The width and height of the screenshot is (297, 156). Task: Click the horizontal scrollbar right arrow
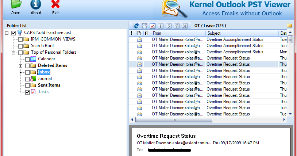tap(284, 120)
